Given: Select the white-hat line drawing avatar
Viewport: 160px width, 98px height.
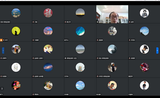Looking at the screenshot, I should point(16,67).
